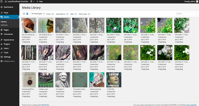Click the Tools wrench icon
The width and height of the screenshot is (199, 106).
pos(2,53)
